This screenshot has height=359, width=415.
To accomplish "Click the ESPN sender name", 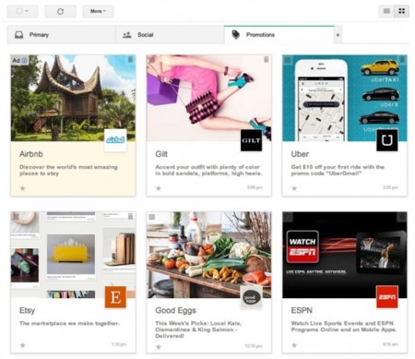I will [x=302, y=310].
